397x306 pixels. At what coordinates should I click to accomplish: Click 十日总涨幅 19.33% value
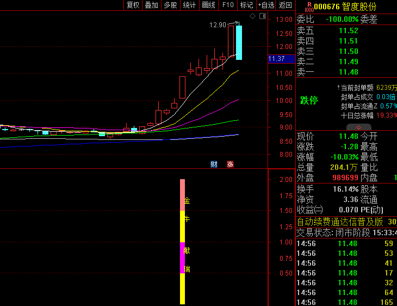pyautogui.click(x=387, y=115)
